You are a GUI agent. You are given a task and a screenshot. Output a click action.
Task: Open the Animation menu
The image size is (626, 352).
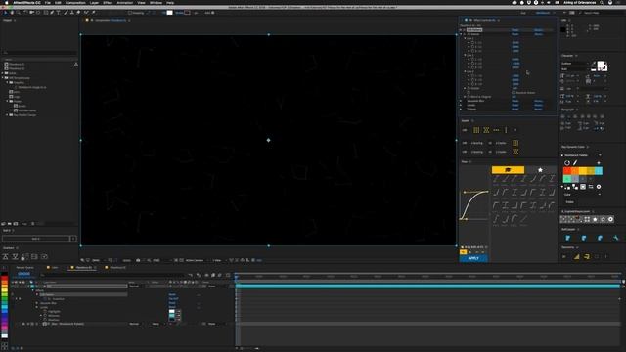coord(125,2)
